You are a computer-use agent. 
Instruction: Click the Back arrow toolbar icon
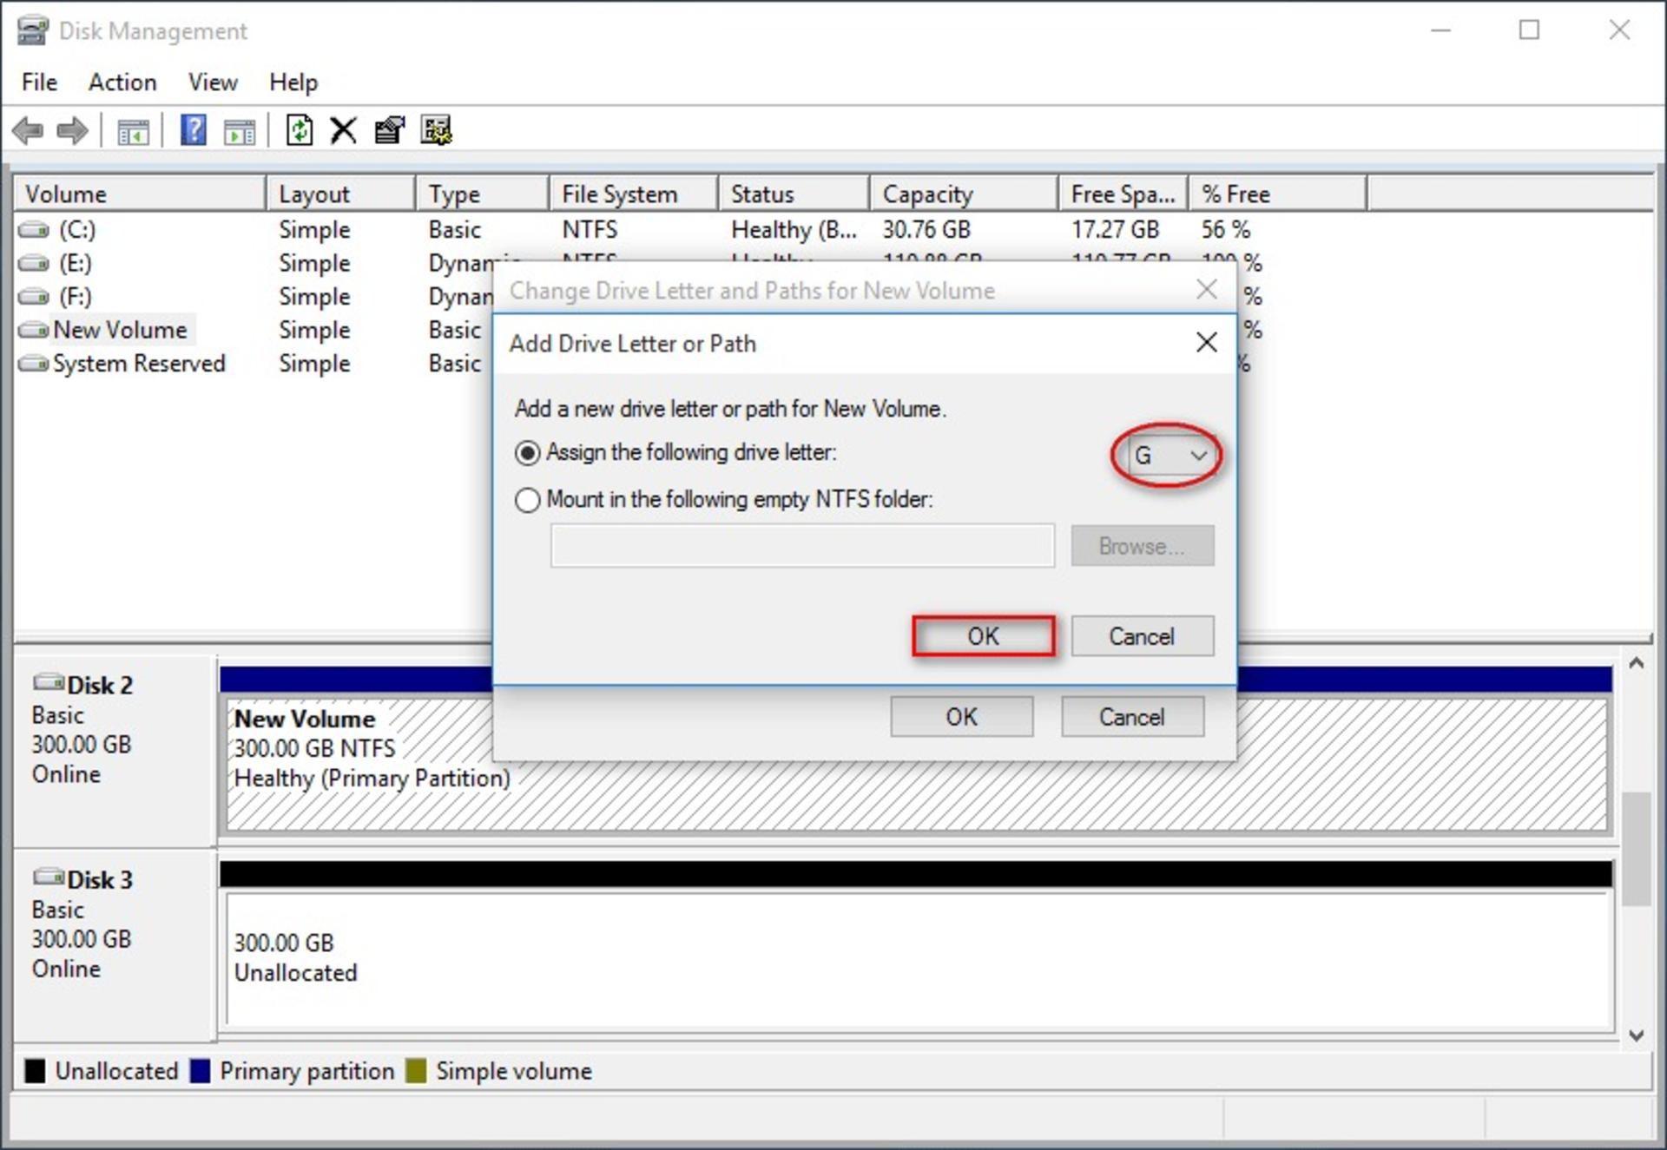28,131
